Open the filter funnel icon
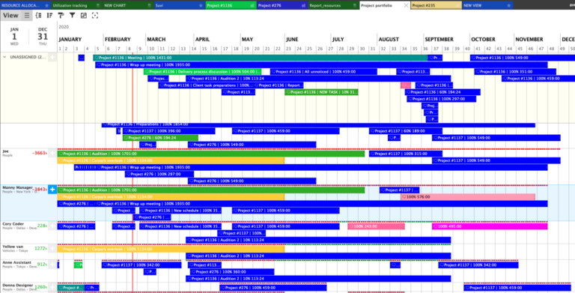Image resolution: width=575 pixels, height=293 pixels. tap(72, 16)
